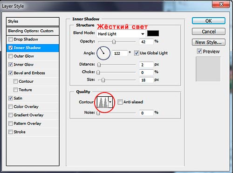Click the OK button
233x173 pixels.
click(x=209, y=21)
